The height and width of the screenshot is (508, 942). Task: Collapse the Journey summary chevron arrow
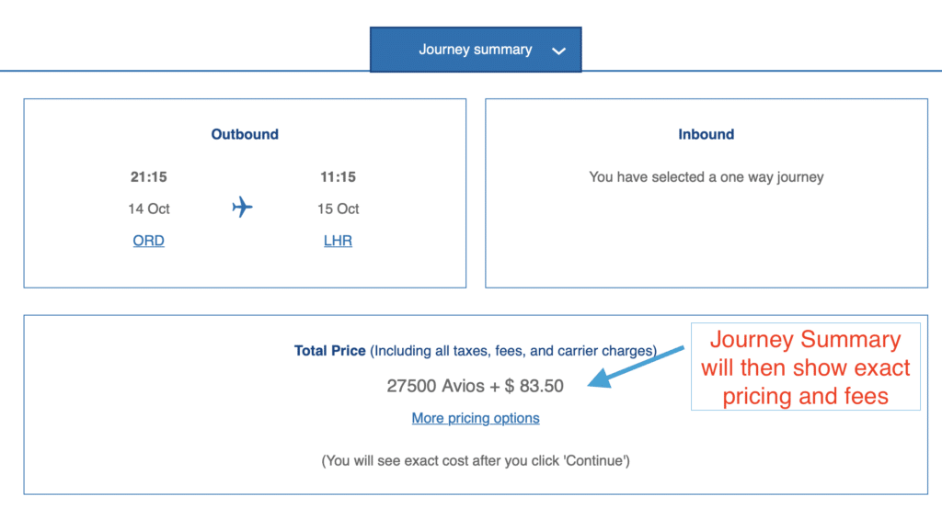click(558, 51)
